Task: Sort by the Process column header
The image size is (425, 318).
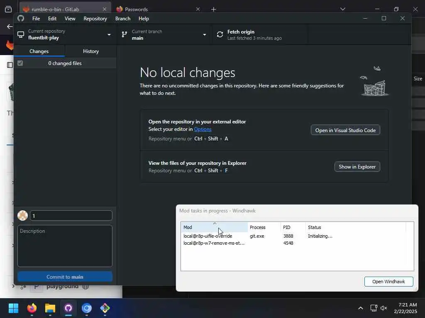Action: [264, 227]
